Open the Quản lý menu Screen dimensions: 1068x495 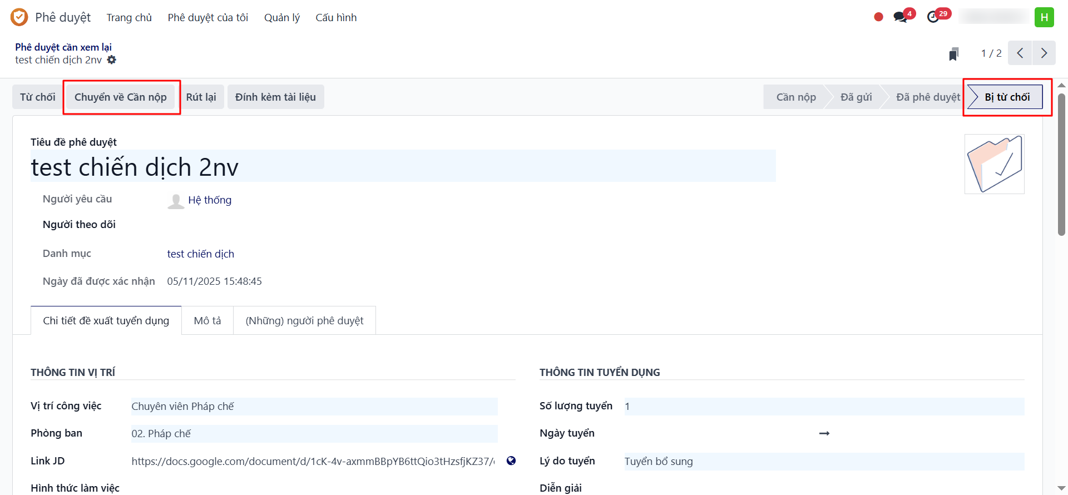pyautogui.click(x=281, y=18)
